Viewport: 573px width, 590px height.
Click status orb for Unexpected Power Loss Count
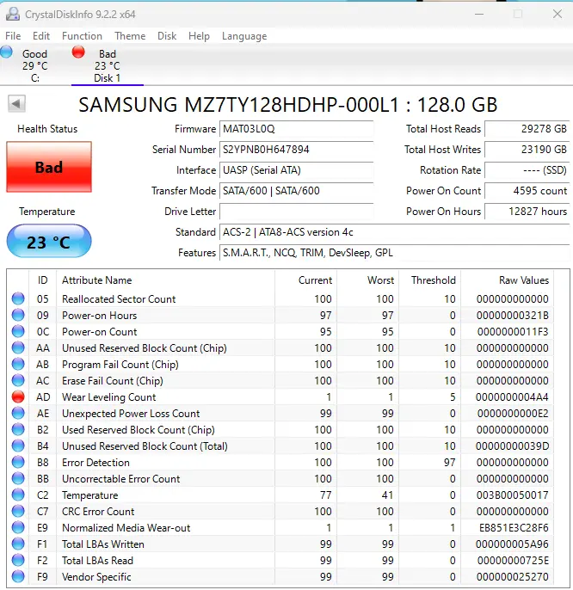pyautogui.click(x=18, y=413)
